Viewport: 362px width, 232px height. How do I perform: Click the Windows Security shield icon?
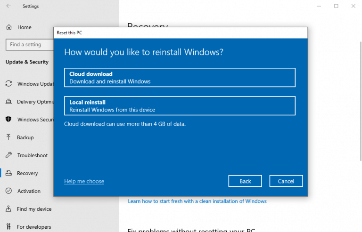[x=8, y=120]
